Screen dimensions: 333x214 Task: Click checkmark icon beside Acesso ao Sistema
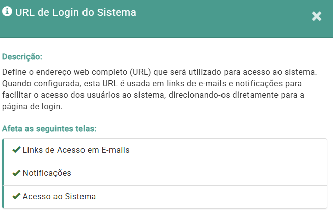point(16,196)
